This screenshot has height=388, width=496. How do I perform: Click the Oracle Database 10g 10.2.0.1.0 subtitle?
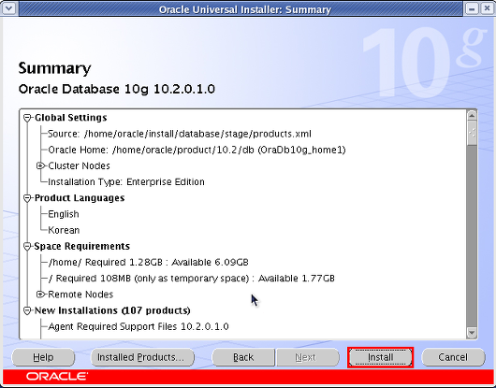pos(117,89)
